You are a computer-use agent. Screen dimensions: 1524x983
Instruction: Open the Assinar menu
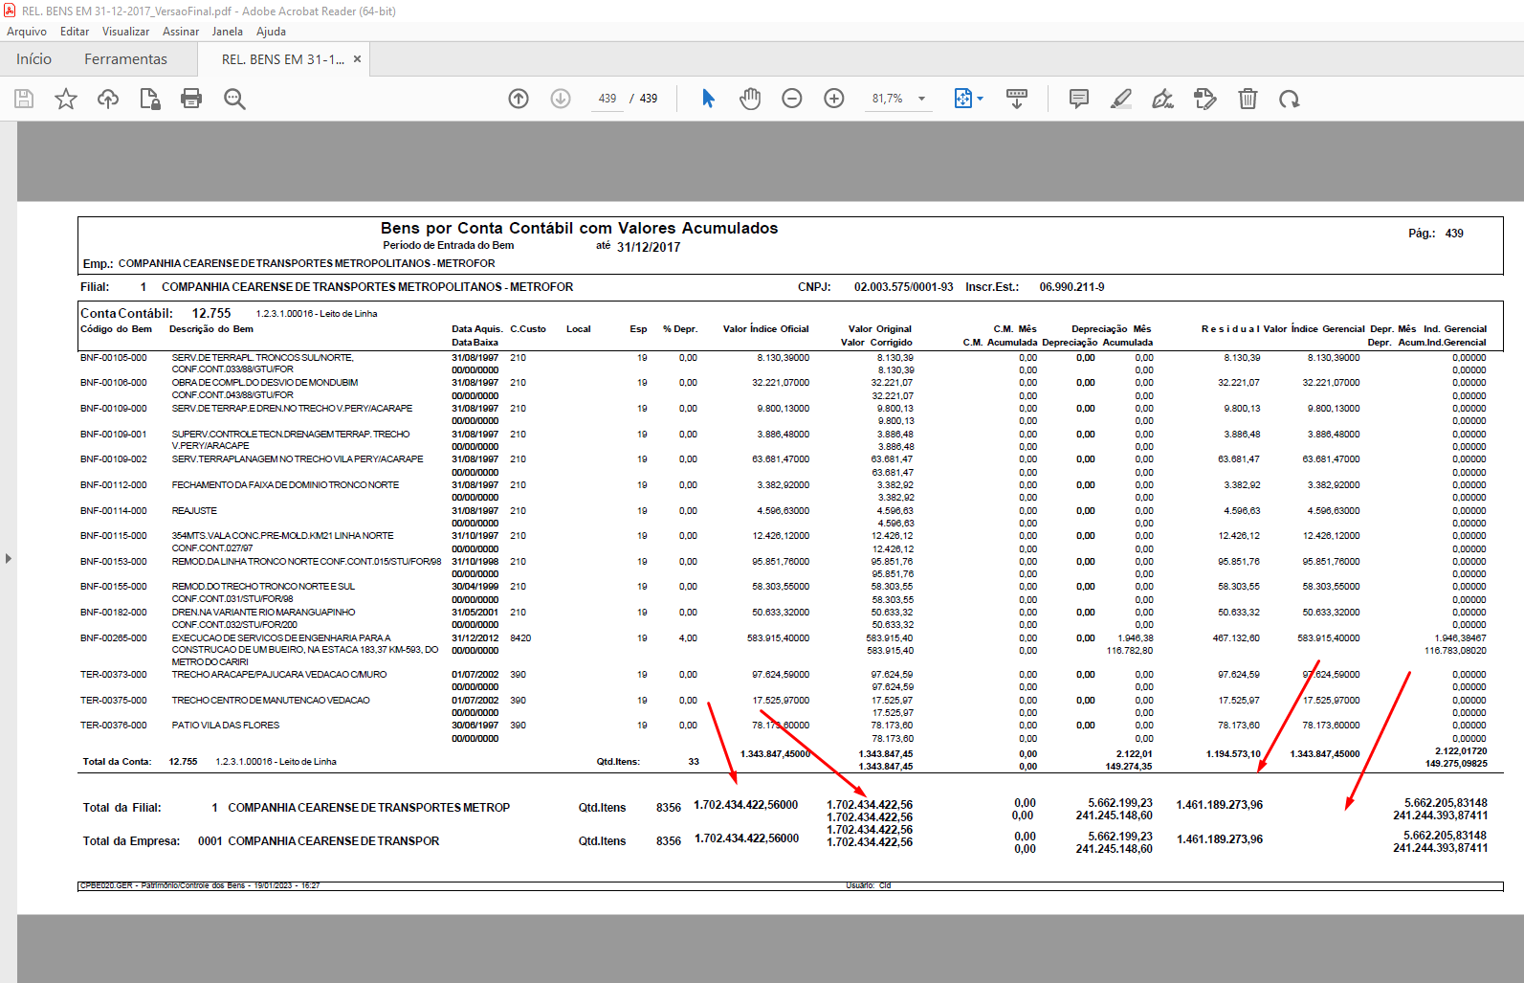181,32
